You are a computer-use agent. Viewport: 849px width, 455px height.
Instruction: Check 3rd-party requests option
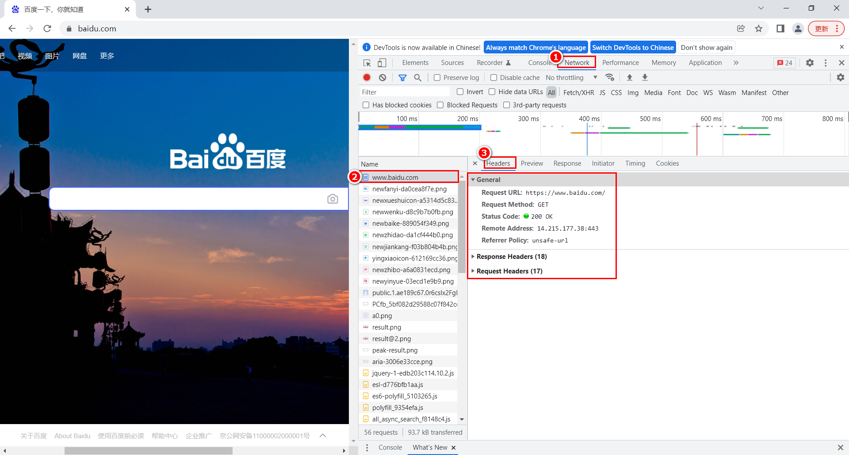pos(506,105)
